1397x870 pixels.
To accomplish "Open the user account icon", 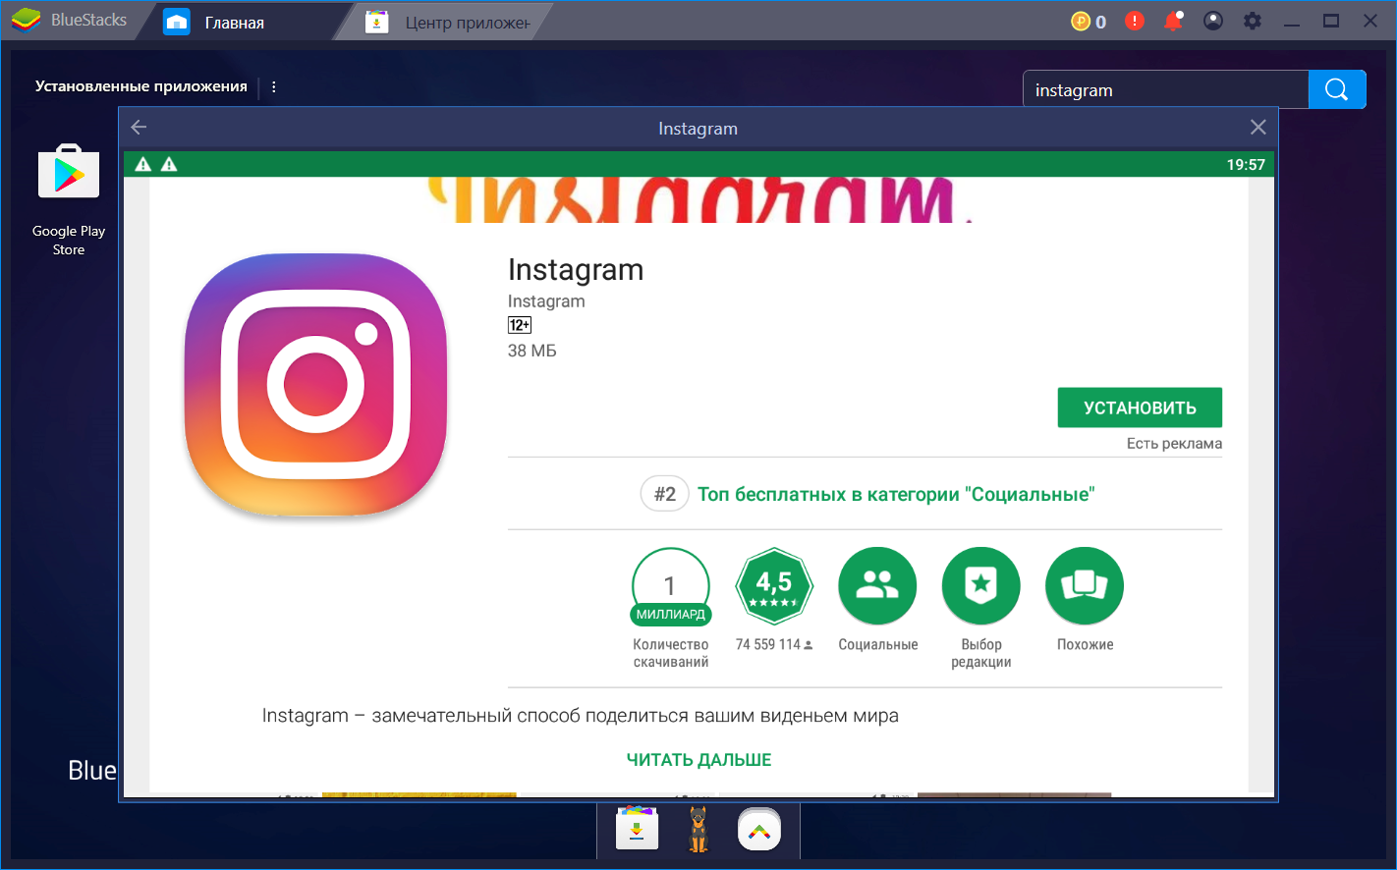I will pos(1213,21).
